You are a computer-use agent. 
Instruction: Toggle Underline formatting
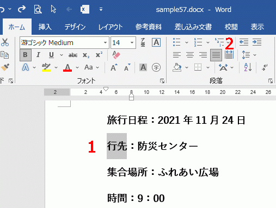pyautogui.click(x=52, y=55)
